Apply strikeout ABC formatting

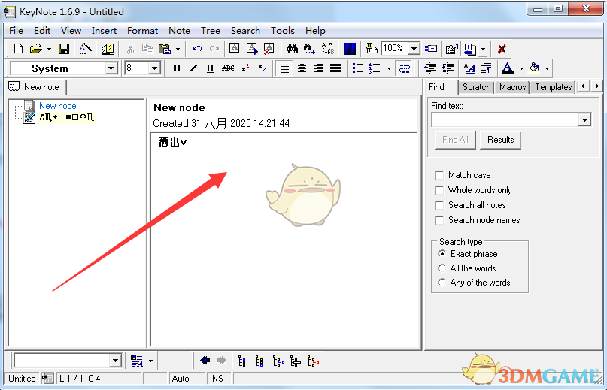(x=228, y=68)
